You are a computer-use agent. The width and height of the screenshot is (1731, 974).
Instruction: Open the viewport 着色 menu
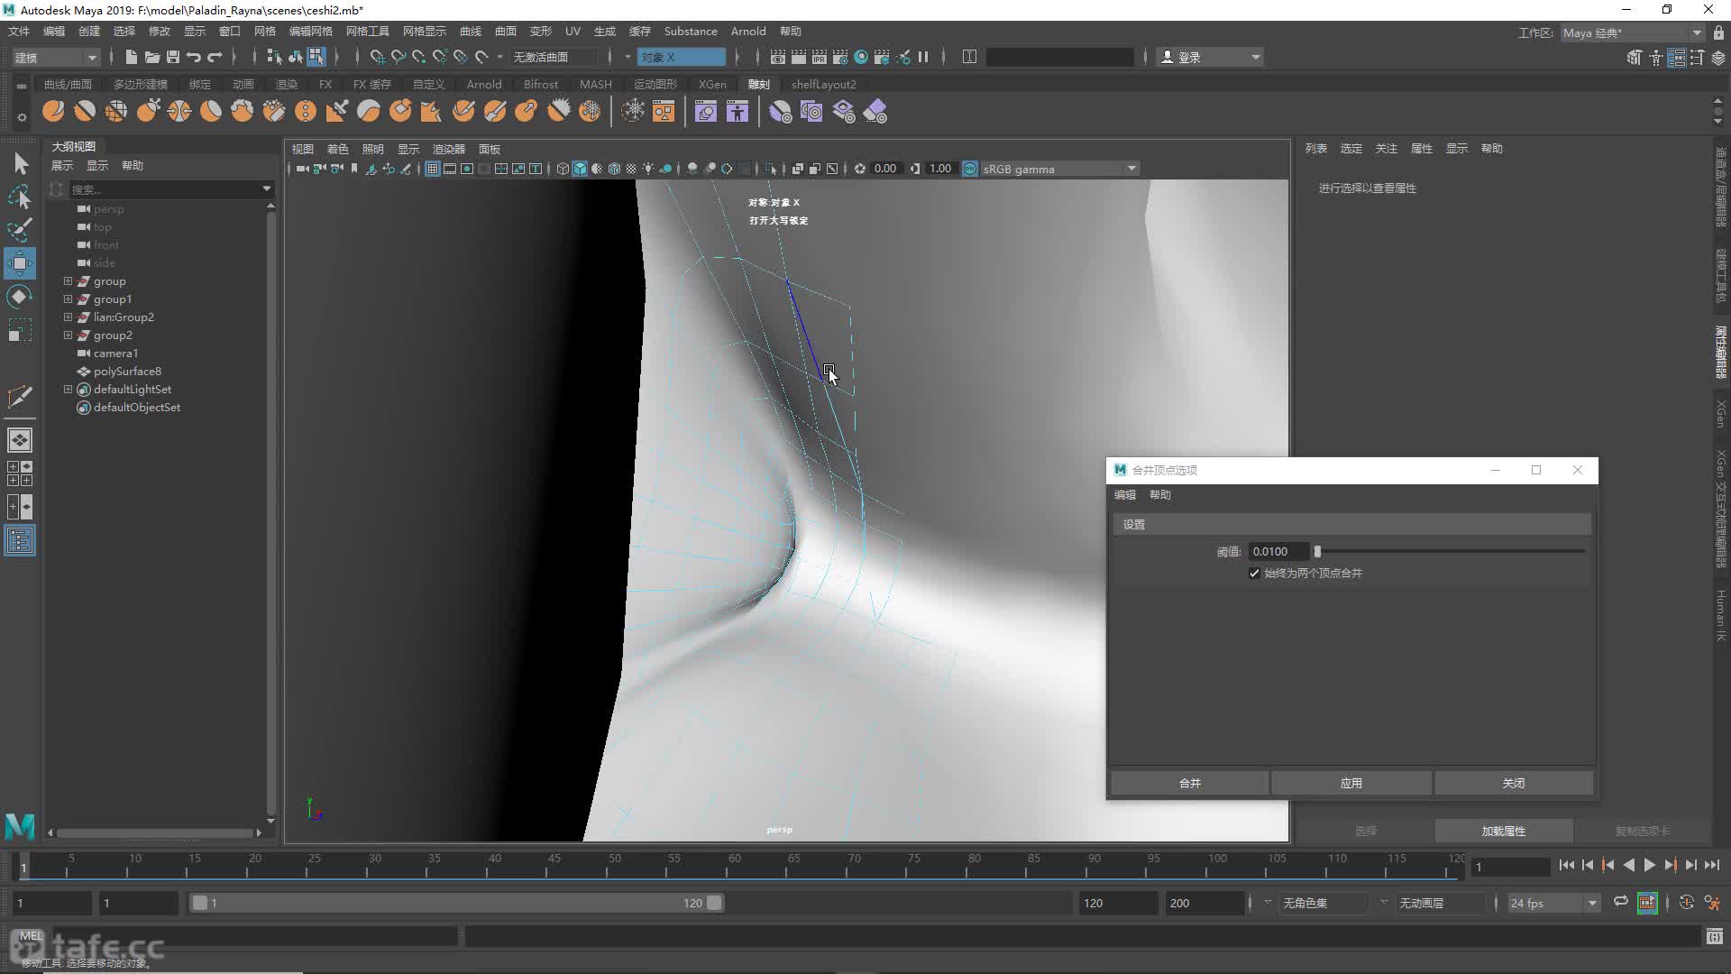click(337, 150)
